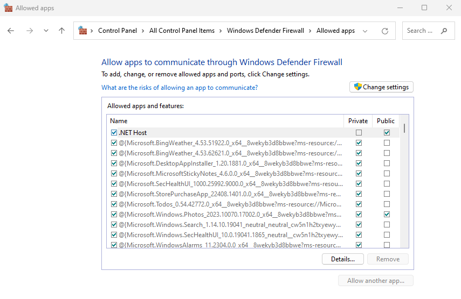Click the Allowed apps breadcrumb
Screen dimensions: 461x299
(335, 31)
